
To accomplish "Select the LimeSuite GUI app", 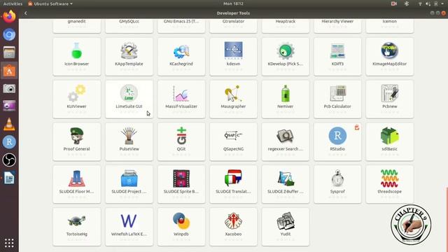I will point(129,99).
